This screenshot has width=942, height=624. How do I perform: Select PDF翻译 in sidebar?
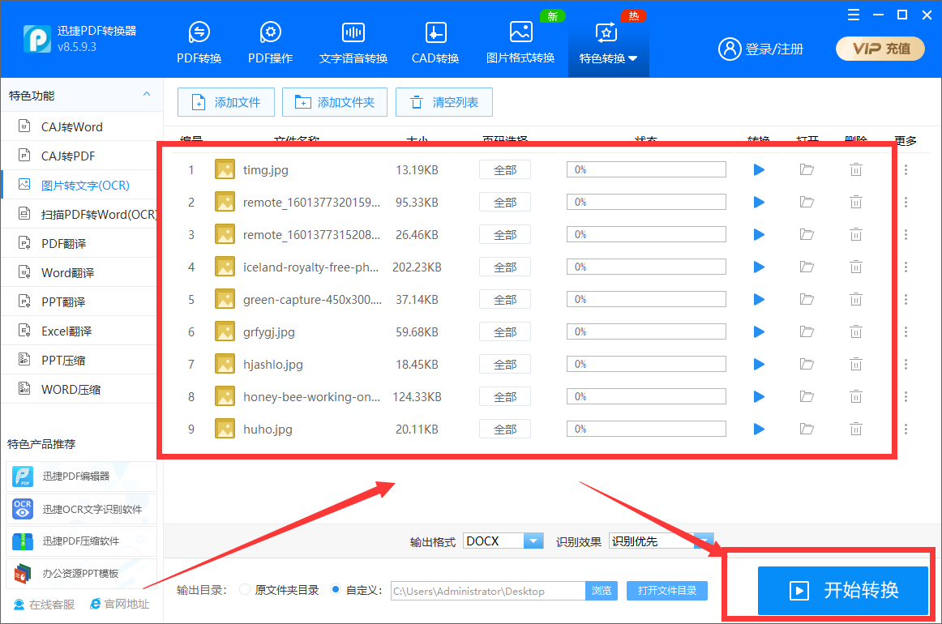(x=82, y=243)
